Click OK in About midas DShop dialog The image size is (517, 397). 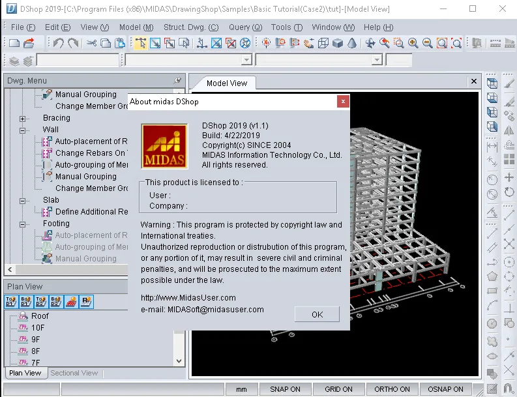coord(317,315)
